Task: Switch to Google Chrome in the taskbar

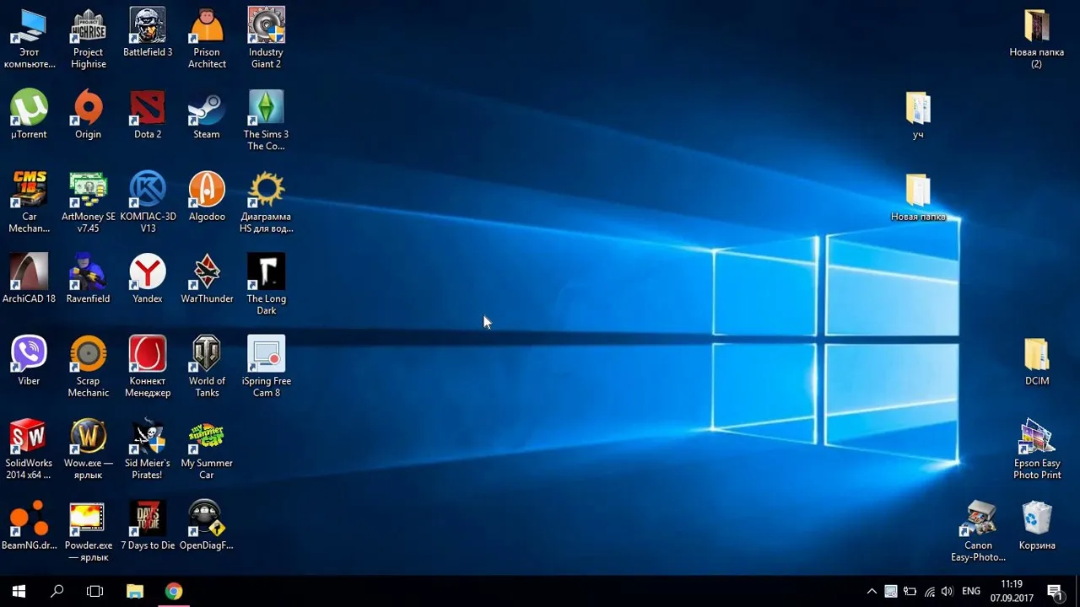Action: point(174,591)
